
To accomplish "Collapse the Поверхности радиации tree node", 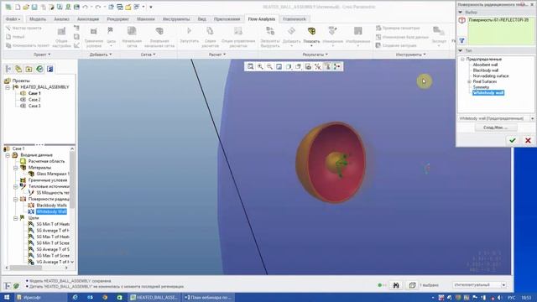I will [x=16, y=199].
